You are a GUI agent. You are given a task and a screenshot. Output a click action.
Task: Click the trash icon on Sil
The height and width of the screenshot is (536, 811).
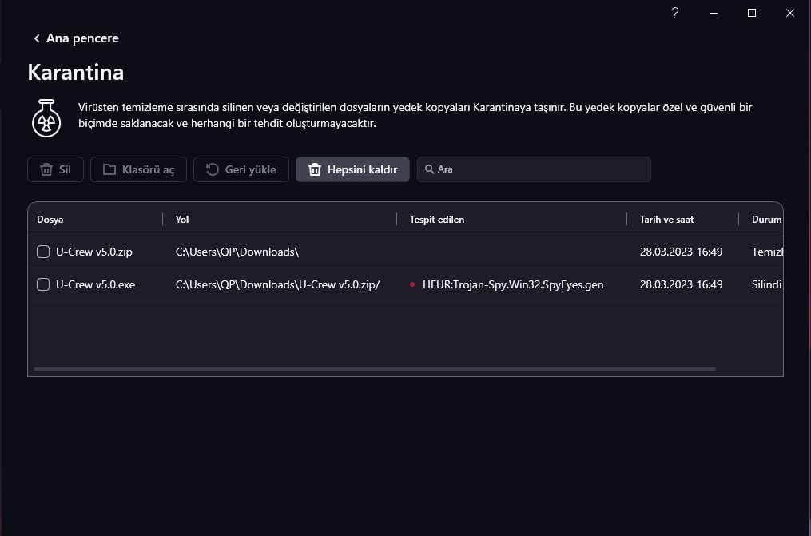click(x=46, y=169)
